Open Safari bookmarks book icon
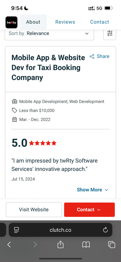 [x=86, y=245]
